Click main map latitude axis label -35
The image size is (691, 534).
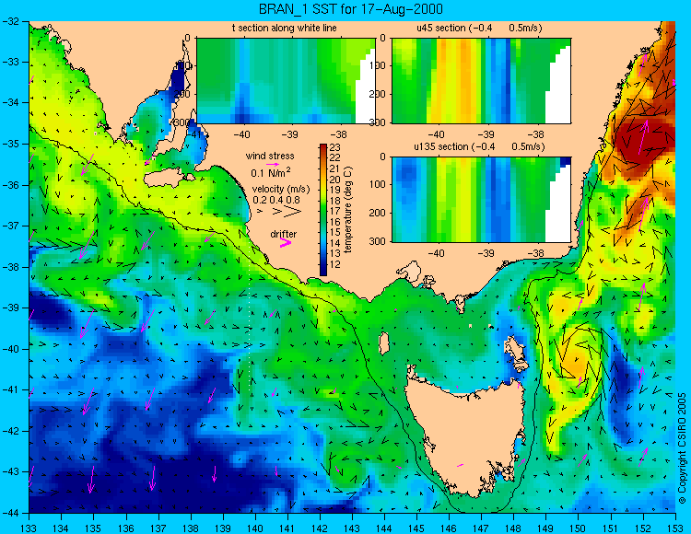[12, 144]
